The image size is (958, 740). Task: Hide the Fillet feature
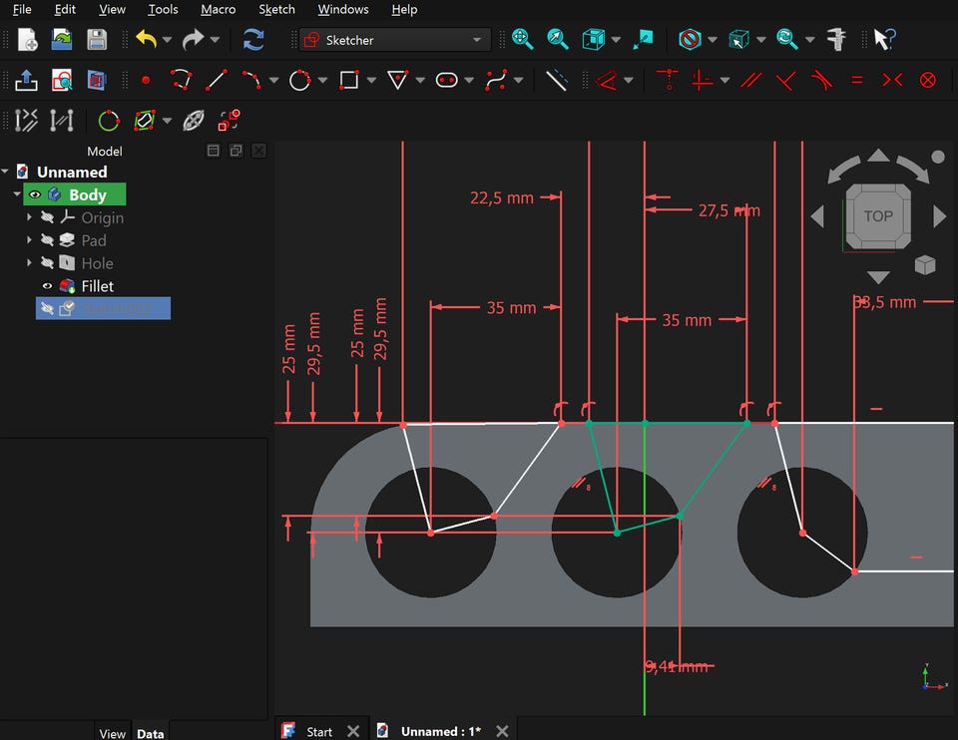click(47, 286)
